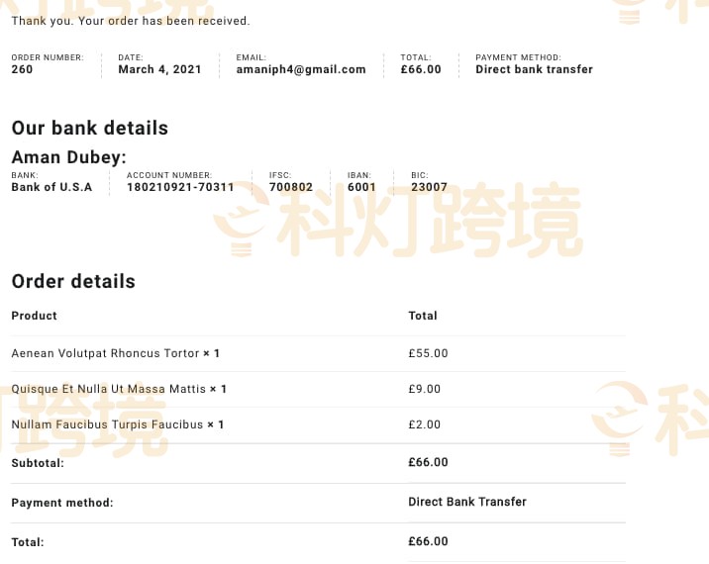Click the BIC value 23007
This screenshot has width=709, height=564.
click(429, 187)
